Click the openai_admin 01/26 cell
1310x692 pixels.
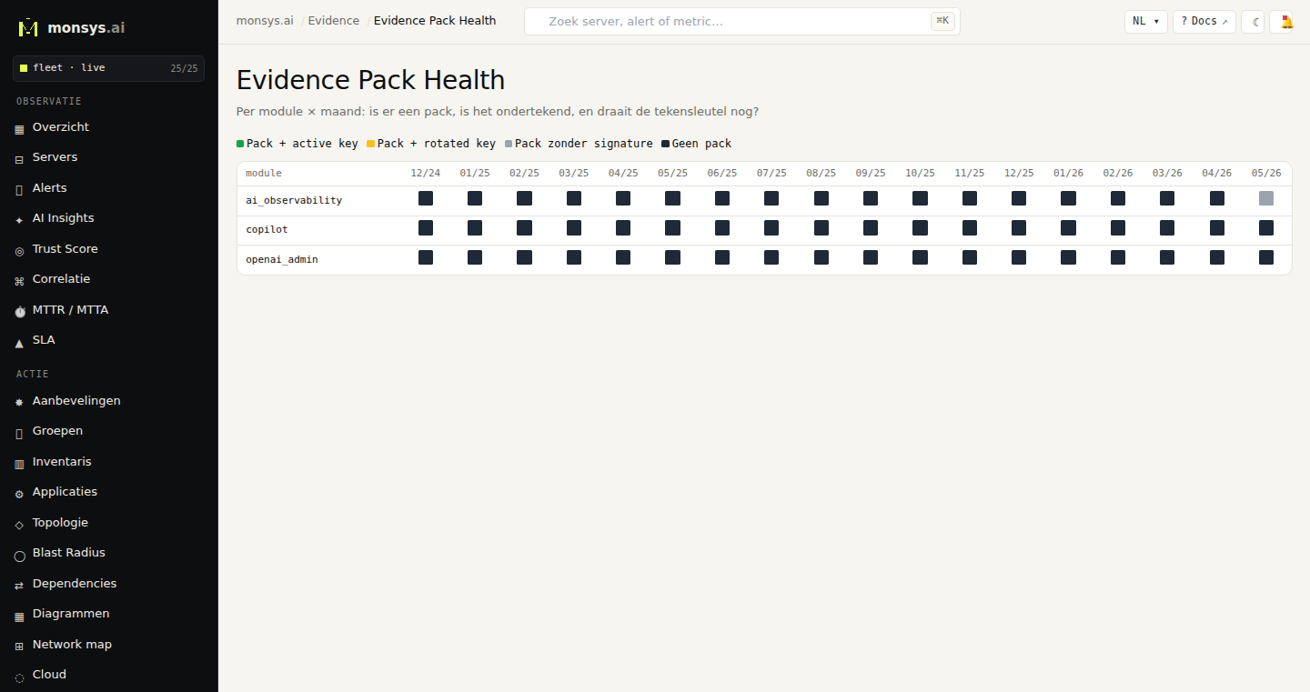pyautogui.click(x=1068, y=257)
